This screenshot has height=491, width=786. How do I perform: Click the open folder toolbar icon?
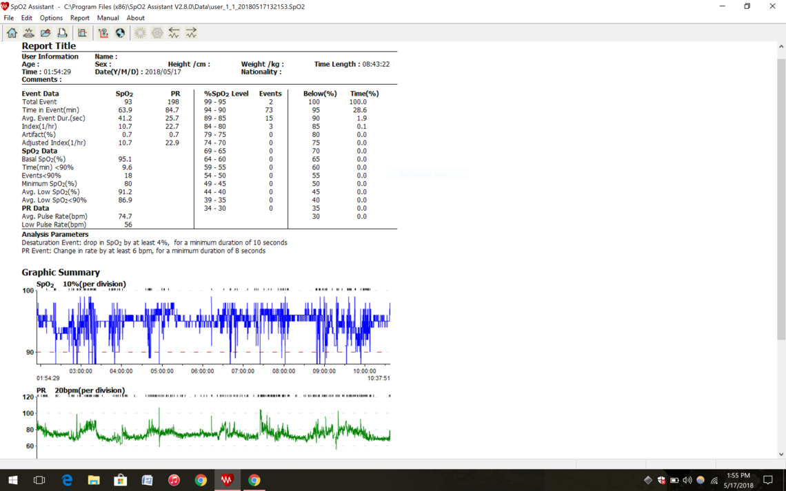[46, 33]
